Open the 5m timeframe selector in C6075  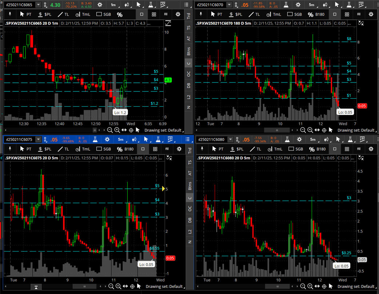(121, 139)
